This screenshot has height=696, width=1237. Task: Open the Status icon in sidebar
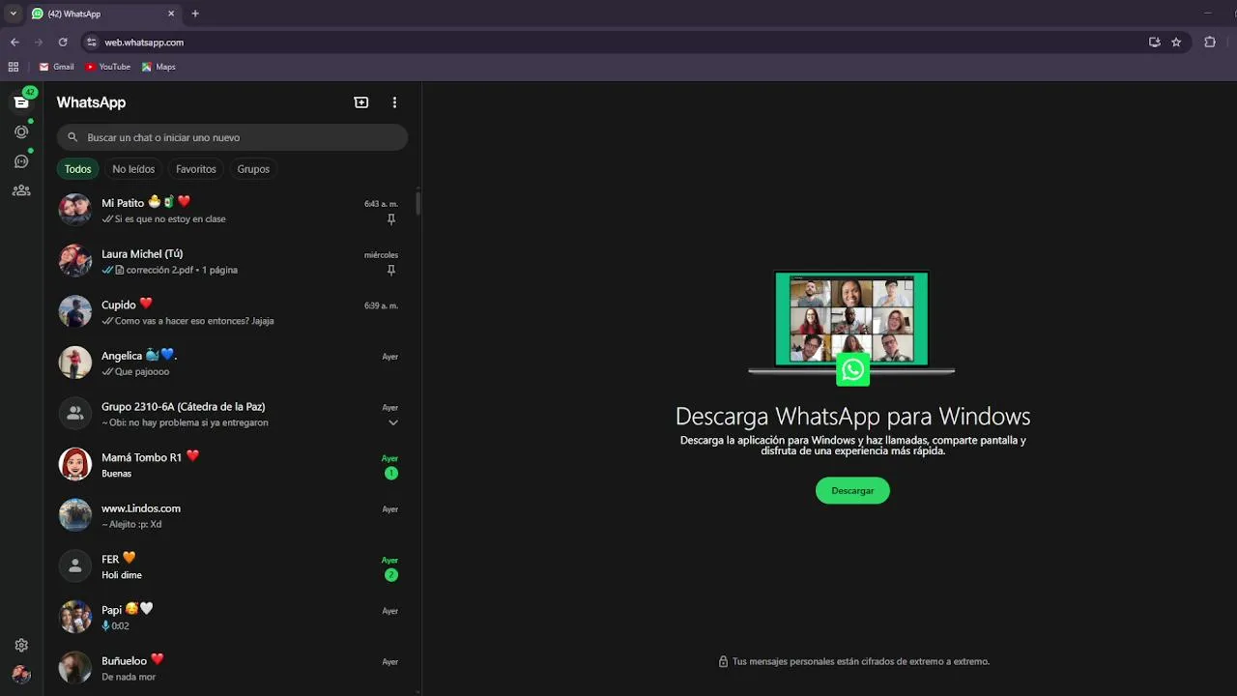click(21, 131)
